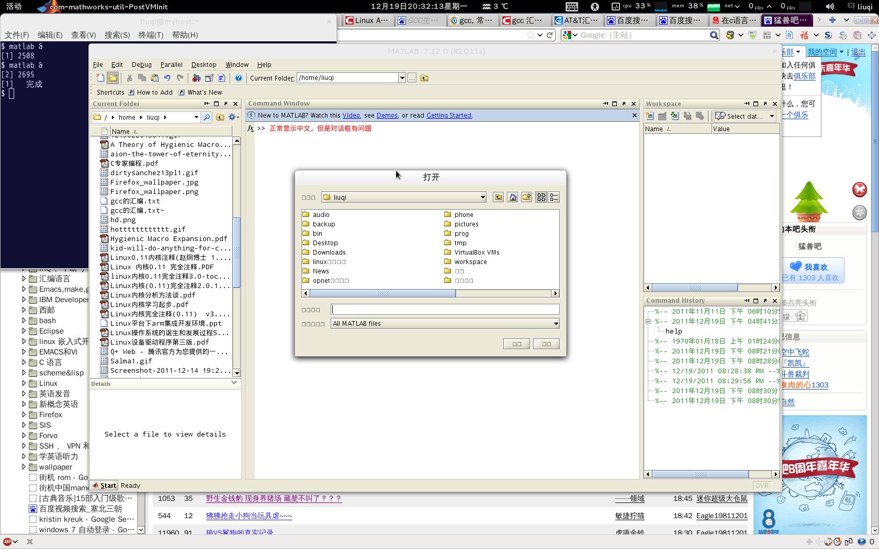Switch to list view in Open dialog

541,197
